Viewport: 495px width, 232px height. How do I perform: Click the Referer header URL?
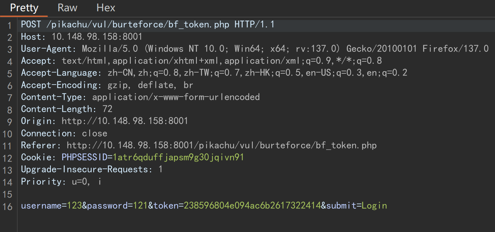tap(222, 145)
